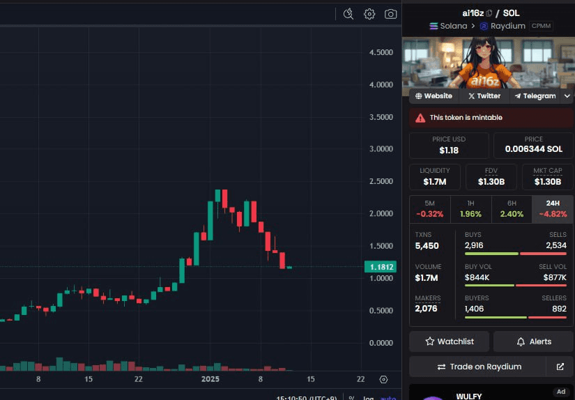Open the token Telegram link

(535, 96)
